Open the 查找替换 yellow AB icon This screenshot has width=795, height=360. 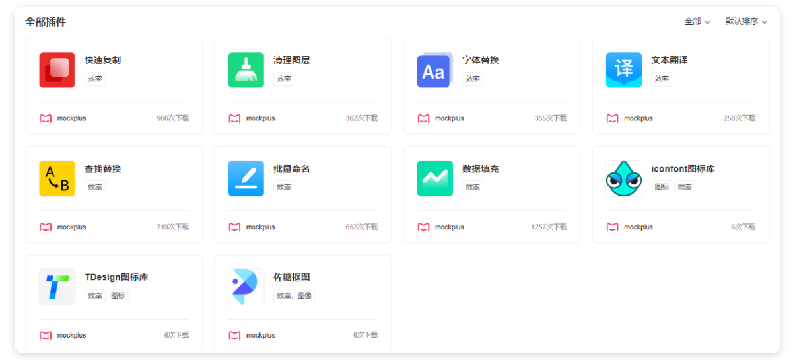(x=57, y=178)
